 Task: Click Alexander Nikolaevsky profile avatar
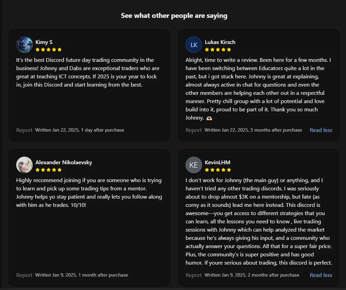point(24,165)
